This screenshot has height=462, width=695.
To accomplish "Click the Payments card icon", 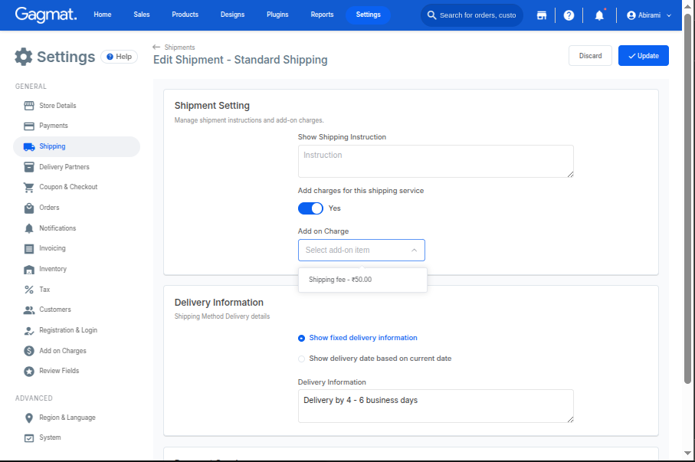I will 29,126.
